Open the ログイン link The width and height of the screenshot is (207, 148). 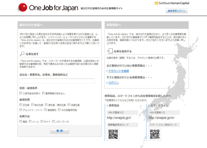[x=114, y=83]
